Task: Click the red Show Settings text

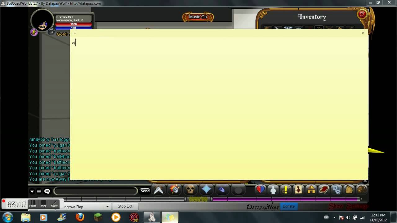Action: click(348, 206)
